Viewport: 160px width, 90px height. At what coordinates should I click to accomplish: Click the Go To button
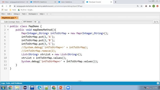pyautogui.click(x=156, y=22)
